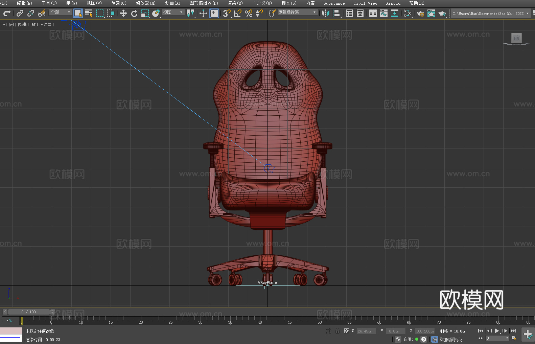Activate the Select Object tool
The image size is (535, 344).
tap(78, 13)
